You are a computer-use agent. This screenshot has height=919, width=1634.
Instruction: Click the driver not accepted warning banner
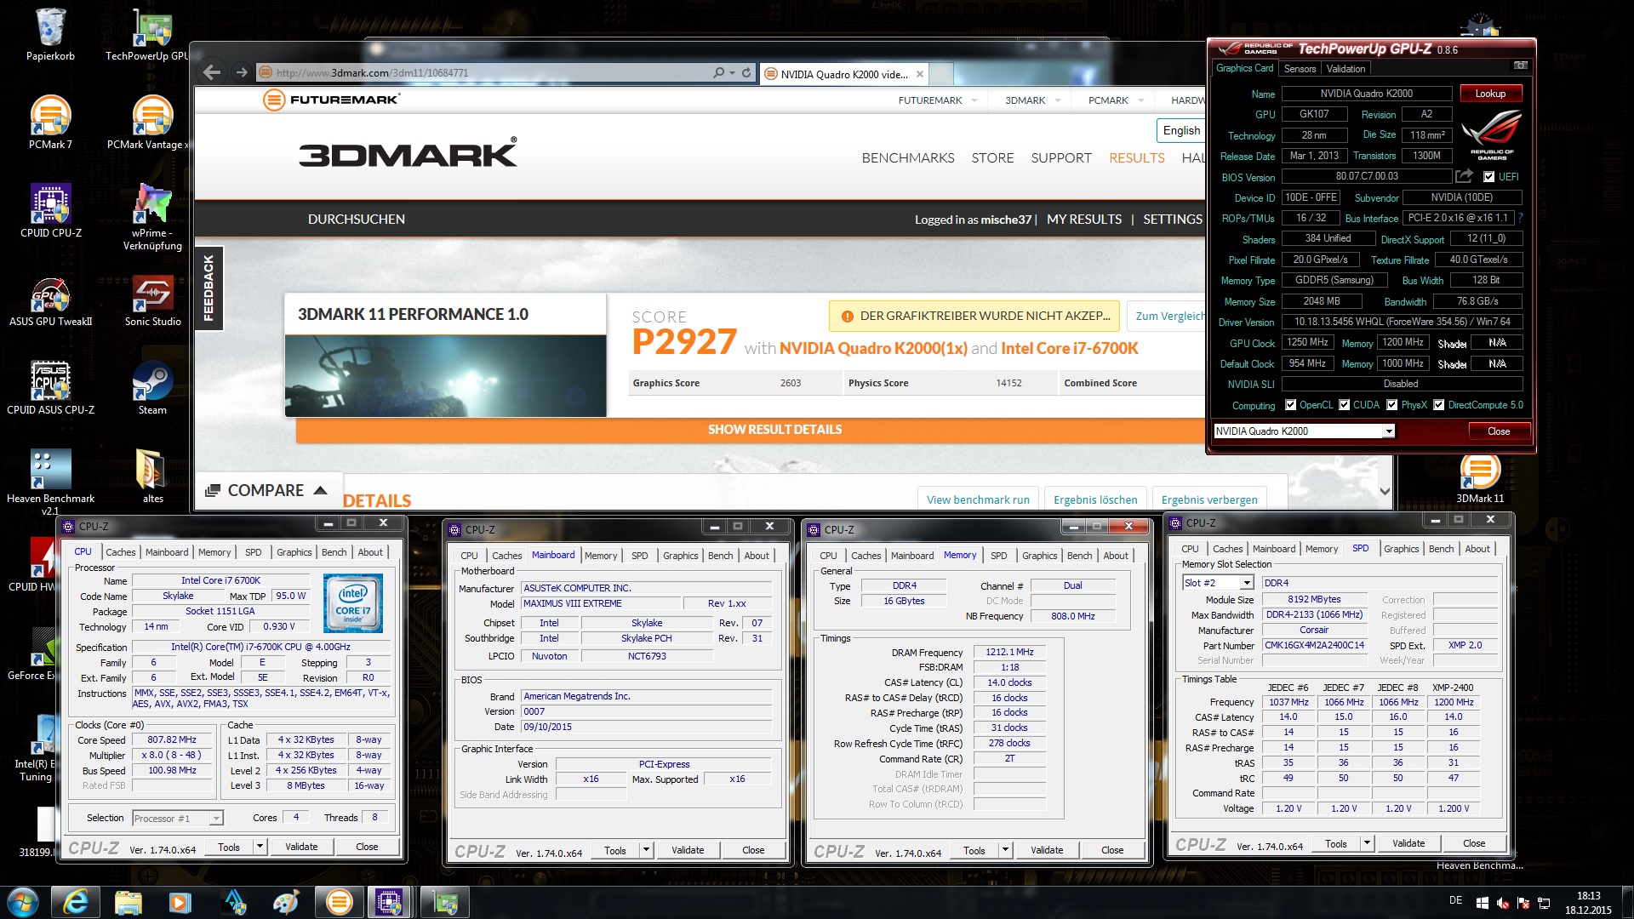coord(974,316)
